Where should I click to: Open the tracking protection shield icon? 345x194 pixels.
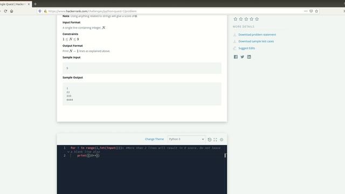pos(40,11)
